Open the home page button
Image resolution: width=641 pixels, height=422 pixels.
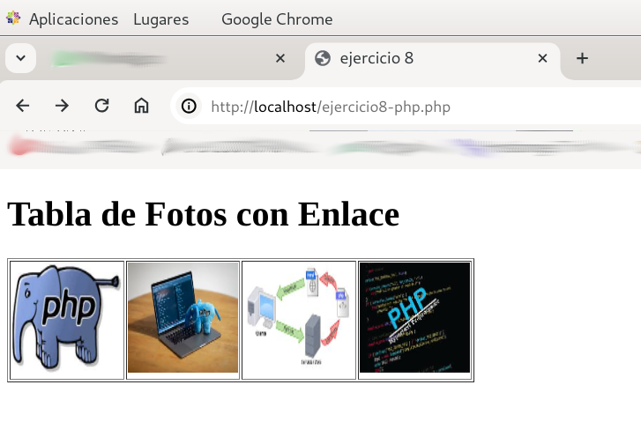click(x=141, y=107)
